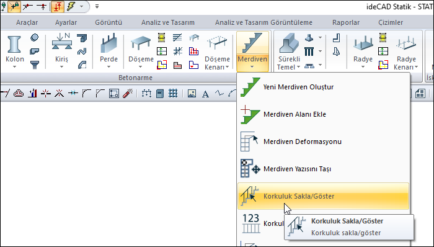The height and width of the screenshot is (247, 434).
Task: Click the colored numbered bars icon in drawing toolbar
Action: (32, 93)
